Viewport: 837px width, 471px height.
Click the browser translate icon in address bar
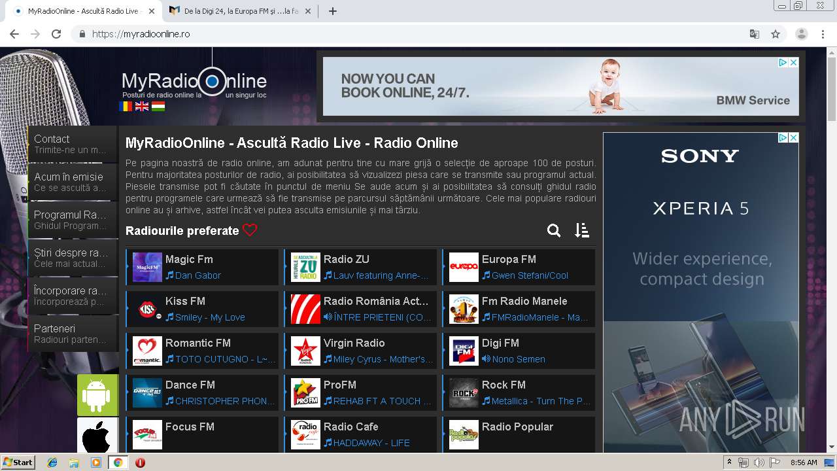(754, 34)
